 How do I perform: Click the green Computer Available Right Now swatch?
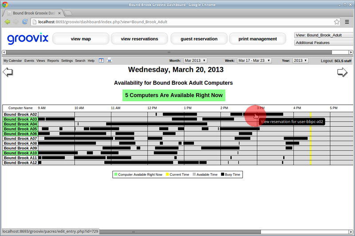(x=116, y=174)
